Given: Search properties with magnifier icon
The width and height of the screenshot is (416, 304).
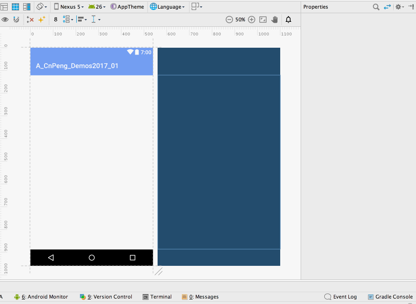Looking at the screenshot, I should point(376,7).
